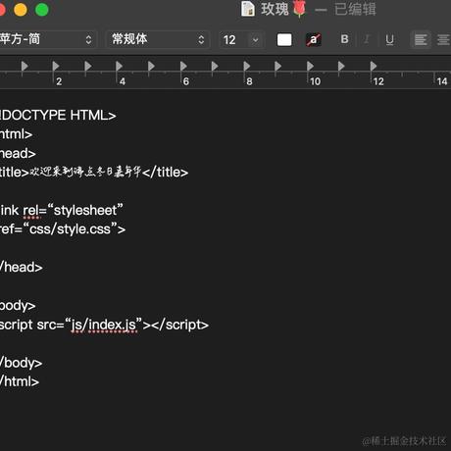This screenshot has width=451, height=451.
Task: Expand the font size dropdown arrow
Action: [x=256, y=40]
